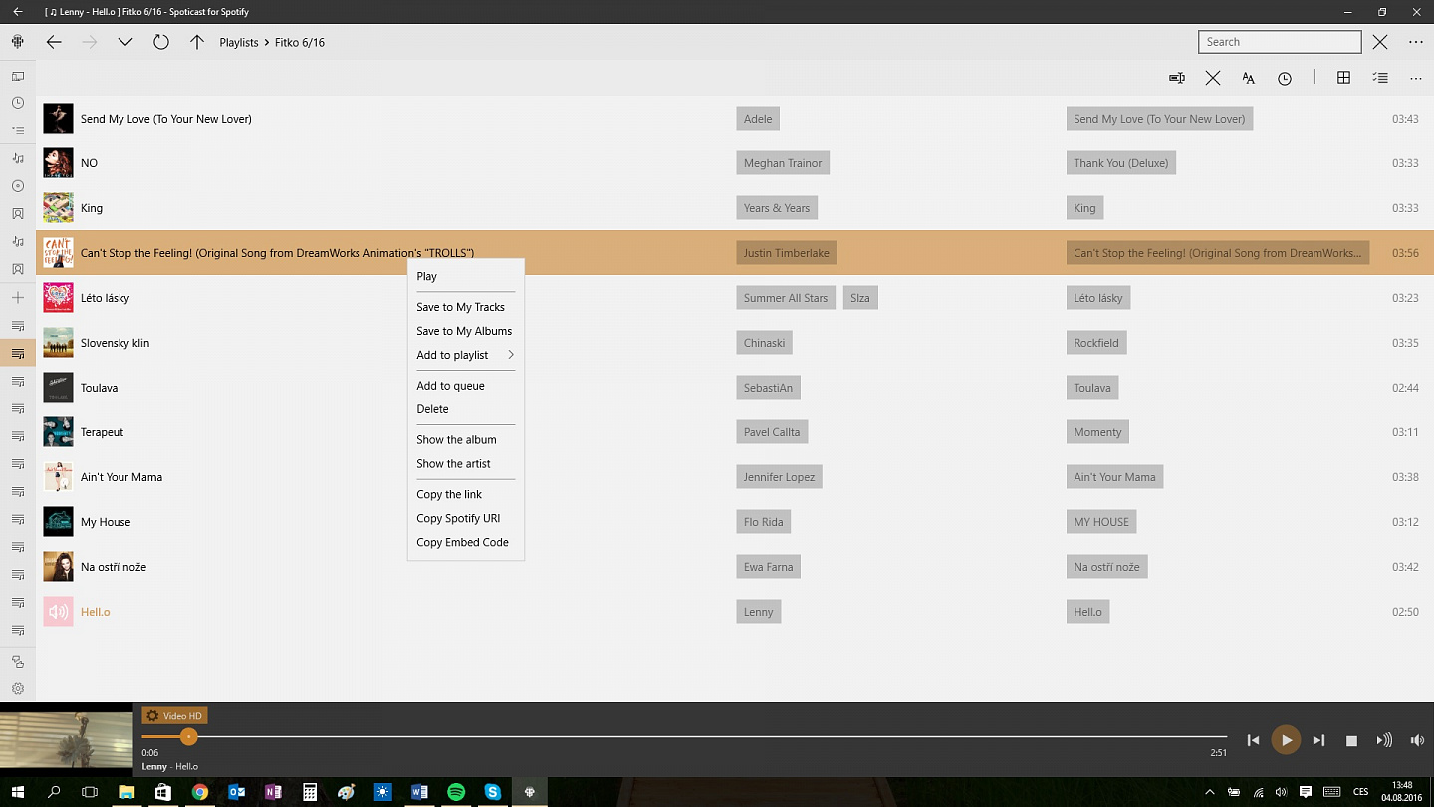The image size is (1434, 807).
Task: Choose Play from the context menu
Action: (466, 276)
